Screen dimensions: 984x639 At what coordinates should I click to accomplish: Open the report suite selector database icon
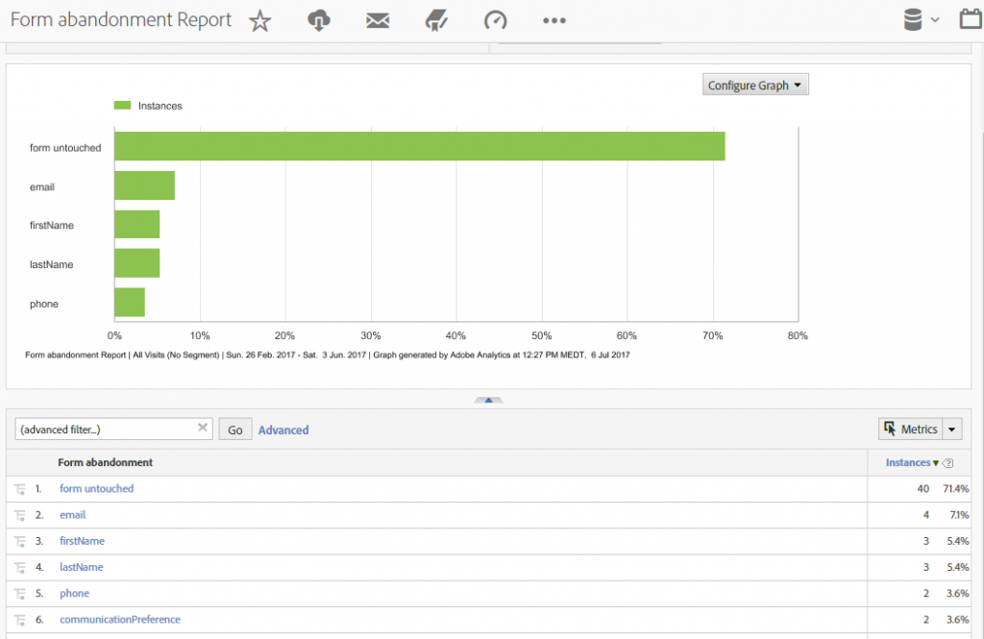click(914, 18)
